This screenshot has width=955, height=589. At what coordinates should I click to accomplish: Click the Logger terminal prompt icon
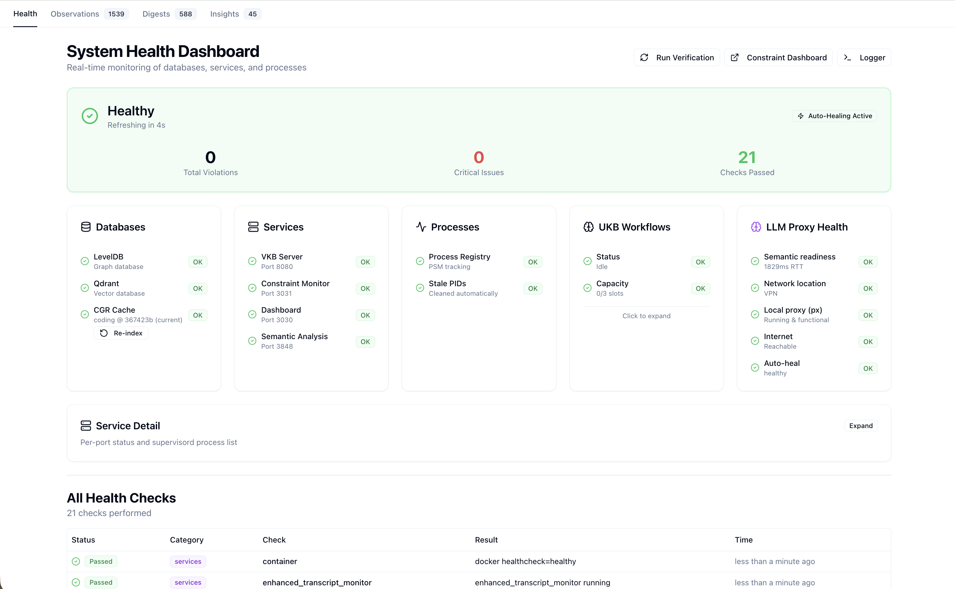pyautogui.click(x=848, y=58)
